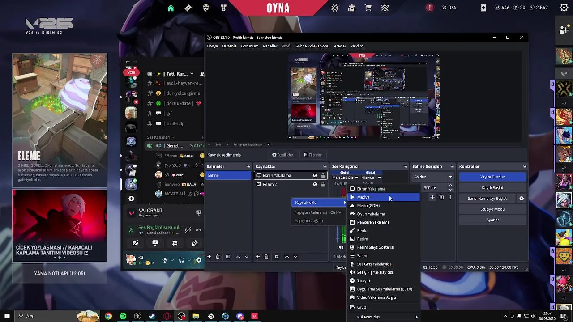Open Valorant settings gear icon

(564, 8)
